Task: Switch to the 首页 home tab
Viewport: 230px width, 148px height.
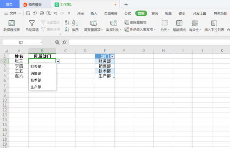Action: [x=9, y=4]
